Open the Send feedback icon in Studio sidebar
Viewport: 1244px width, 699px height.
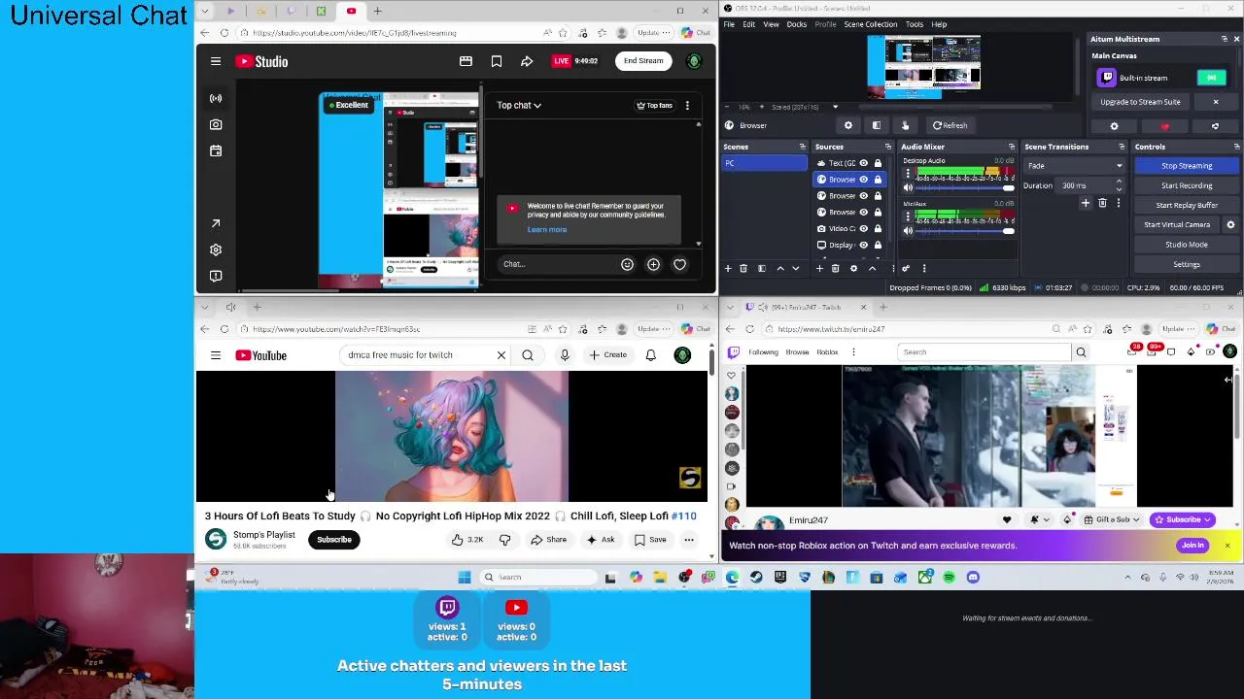click(x=216, y=276)
